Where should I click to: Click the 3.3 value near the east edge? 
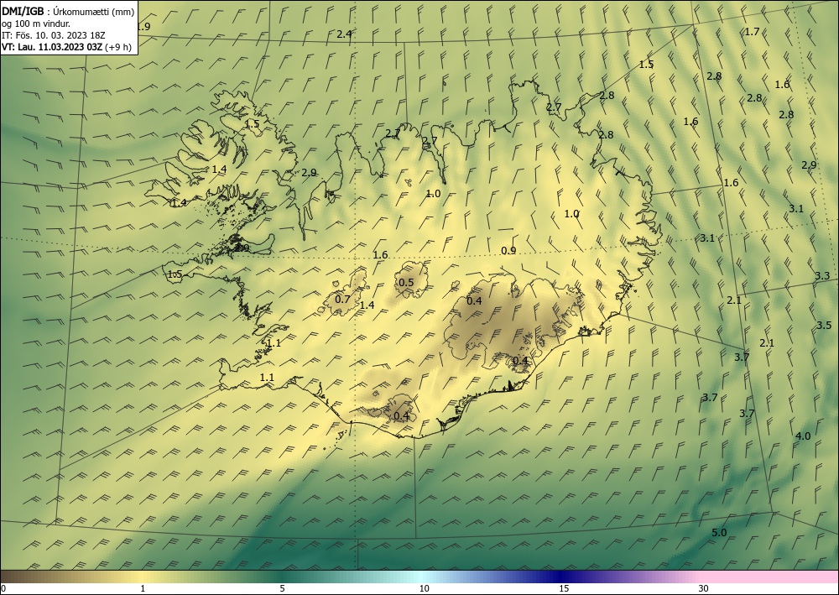point(822,276)
